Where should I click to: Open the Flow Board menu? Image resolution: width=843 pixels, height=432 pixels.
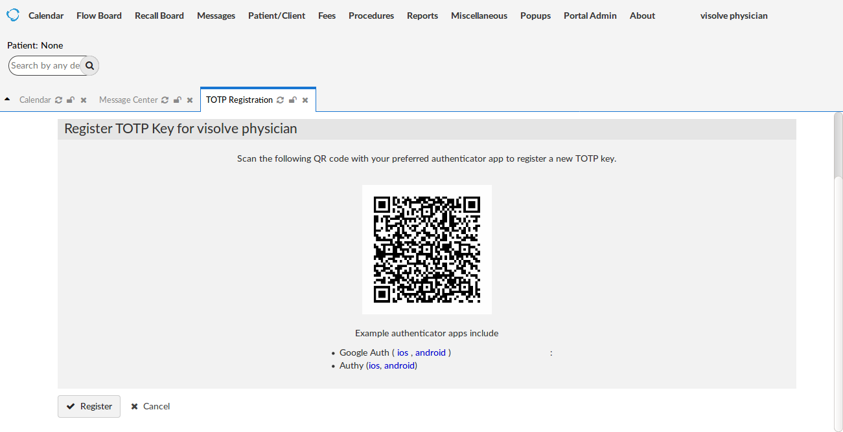99,16
